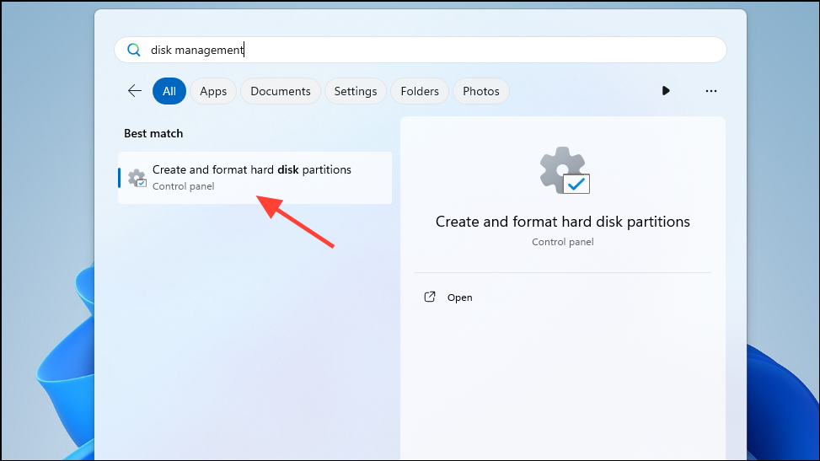This screenshot has height=461, width=820.
Task: Click 'Control panel' under the preview title
Action: [563, 242]
